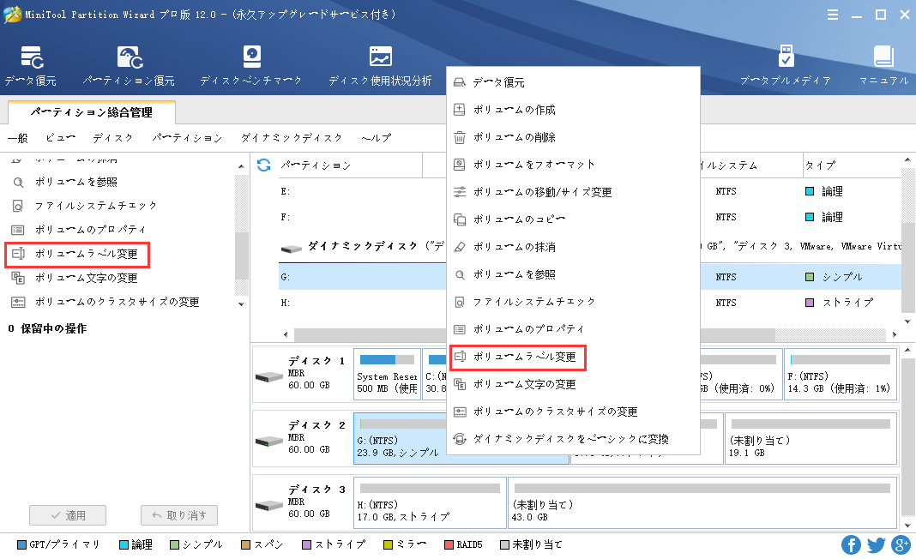
Task: Click the 取り消す button
Action: point(178,515)
